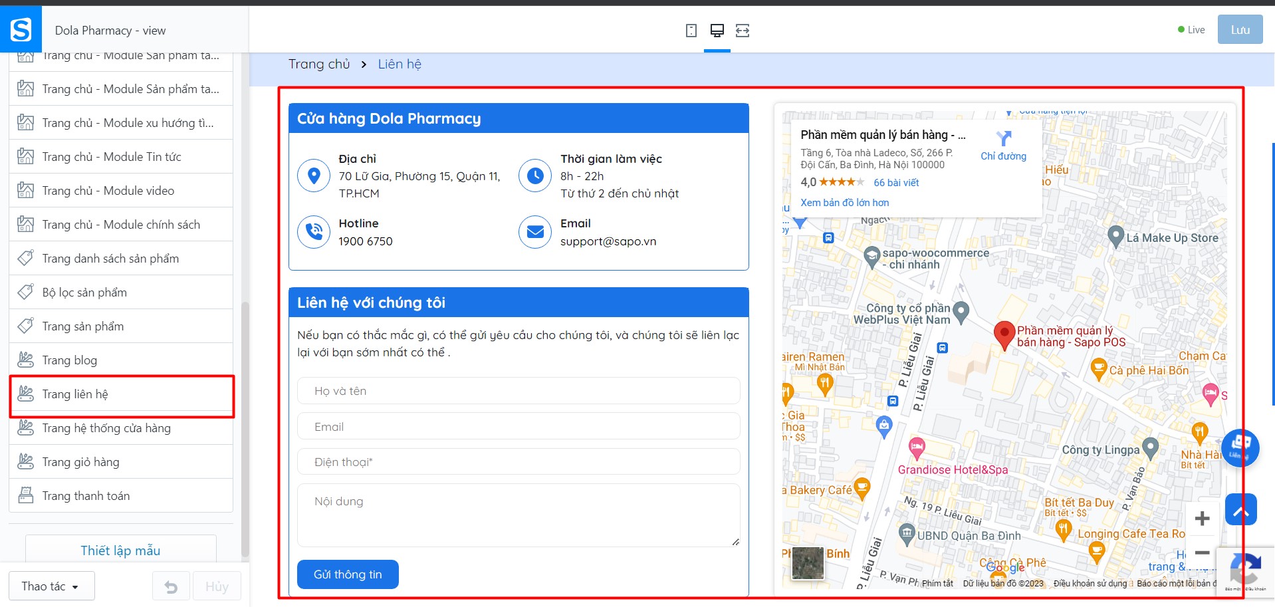Image resolution: width=1275 pixels, height=607 pixels.
Task: Select Trang sản phẩm item
Action: [121, 326]
